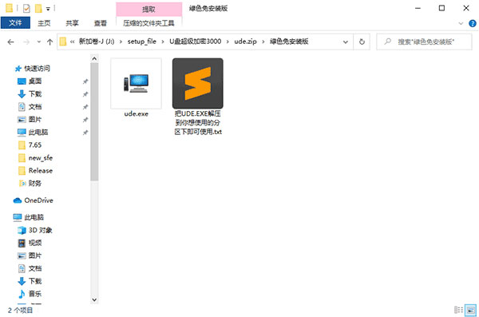The width and height of the screenshot is (479, 317).
Task: Open the 文件 menu tab
Action: pyautogui.click(x=15, y=23)
